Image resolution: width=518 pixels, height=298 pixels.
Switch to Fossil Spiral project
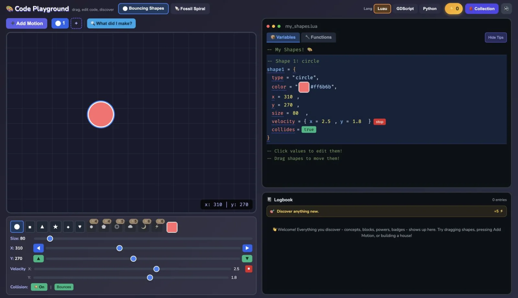pyautogui.click(x=190, y=9)
